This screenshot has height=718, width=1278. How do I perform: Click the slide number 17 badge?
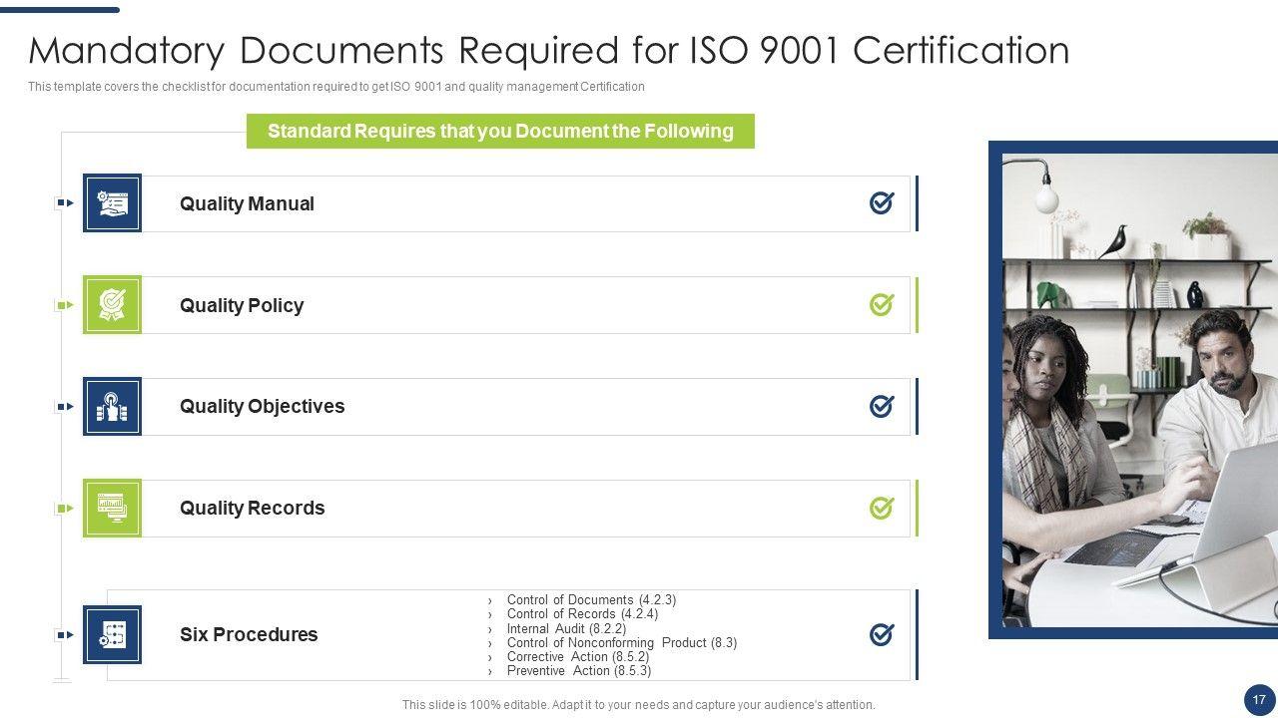1259,700
